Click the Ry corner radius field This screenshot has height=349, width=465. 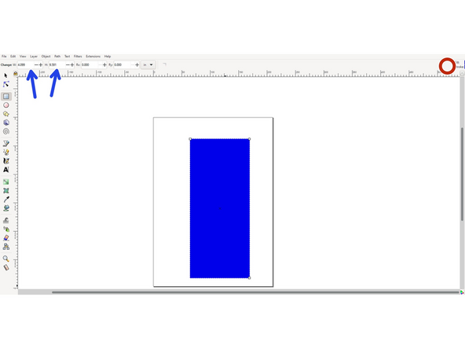122,64
